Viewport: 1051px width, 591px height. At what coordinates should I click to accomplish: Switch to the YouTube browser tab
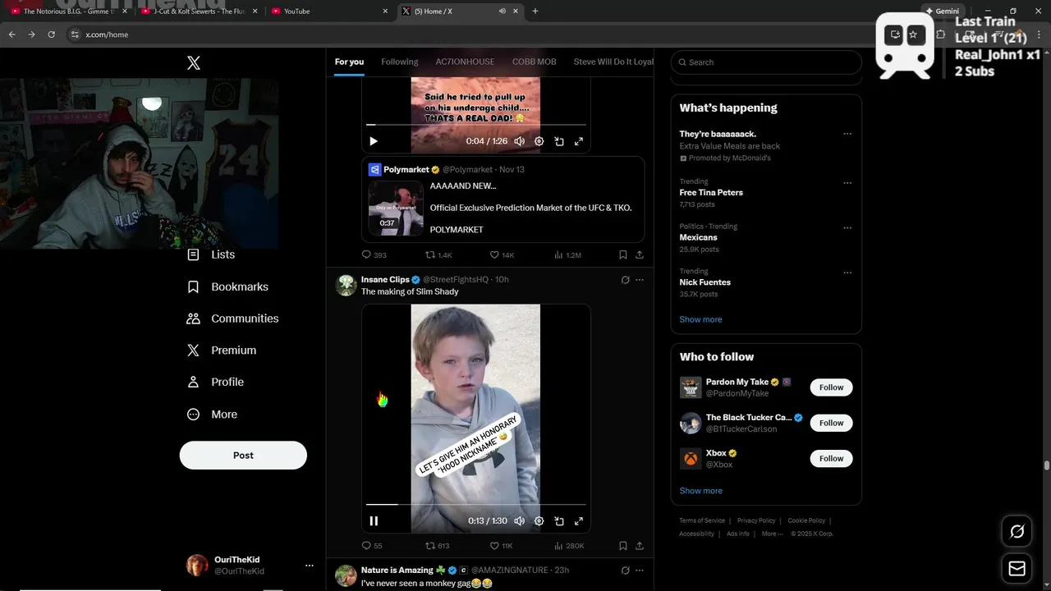click(328, 11)
